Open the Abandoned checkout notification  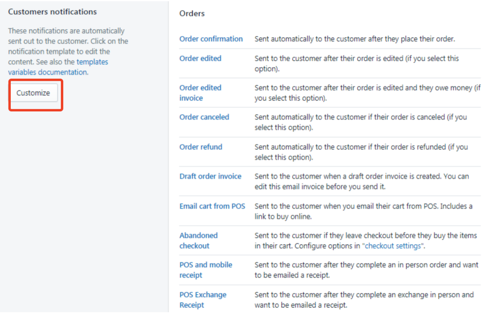[x=199, y=241]
